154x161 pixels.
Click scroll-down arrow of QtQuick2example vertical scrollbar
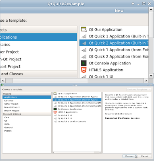(151, 76)
